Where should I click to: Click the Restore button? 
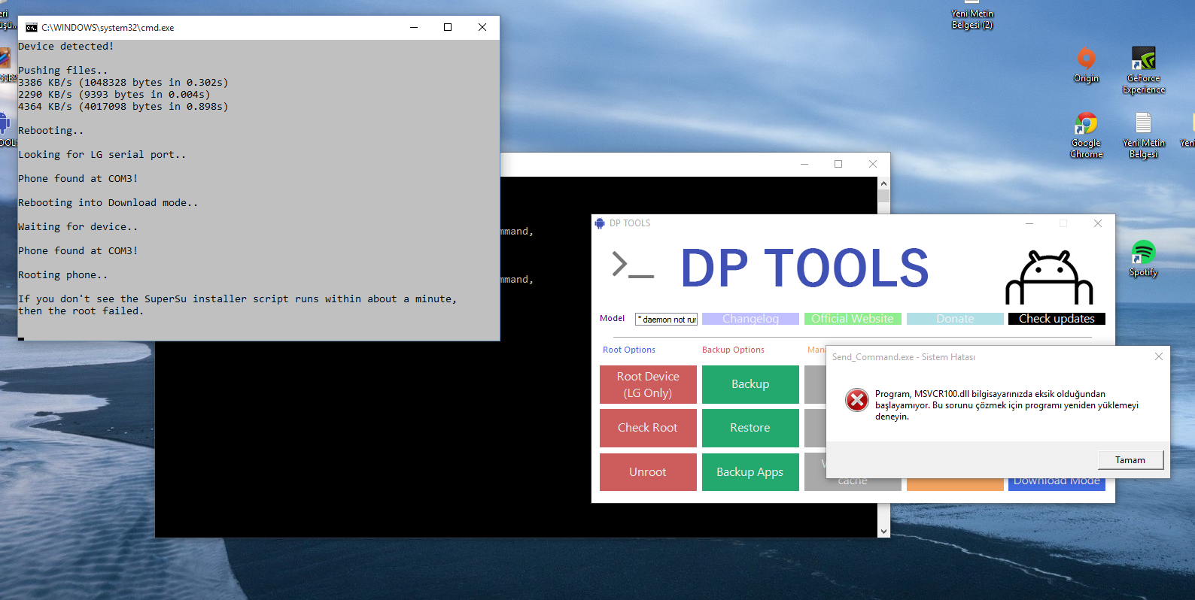click(750, 428)
